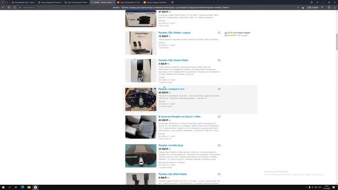
Task: Open Windows taskbar search
Action: 10,187
